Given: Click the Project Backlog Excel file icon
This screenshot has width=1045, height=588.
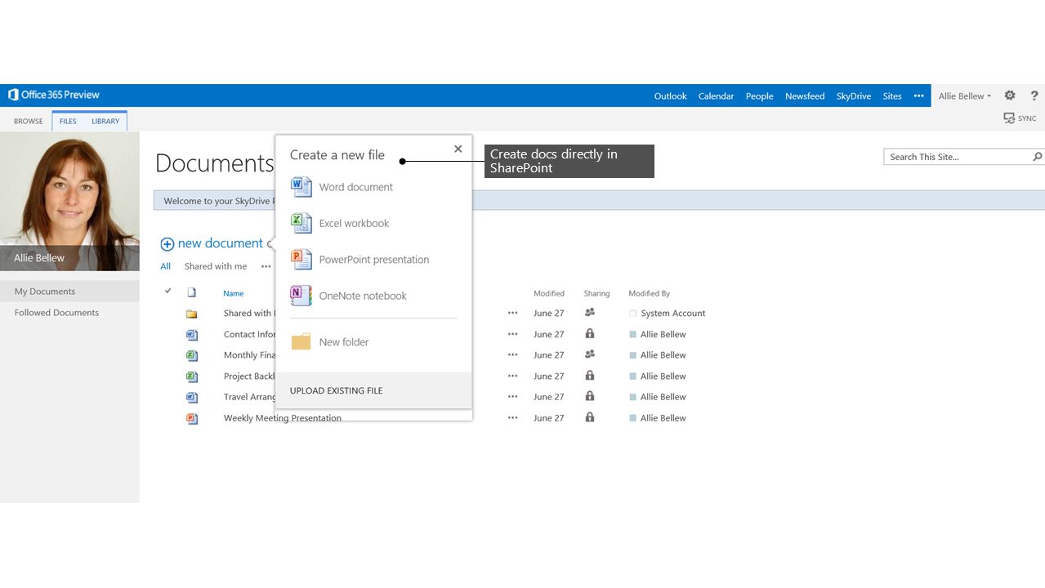Looking at the screenshot, I should (192, 376).
